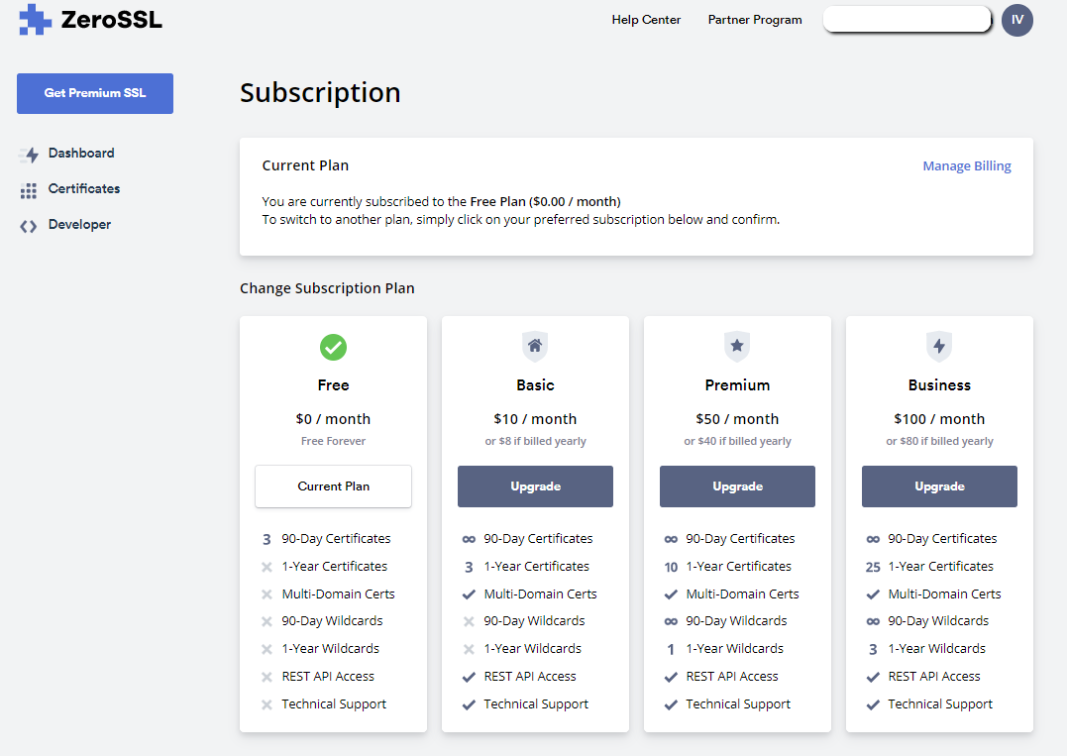Open the Dashboard sidebar item

click(81, 154)
